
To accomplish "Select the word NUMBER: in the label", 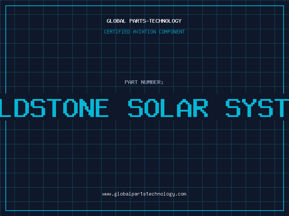I will pos(152,82).
